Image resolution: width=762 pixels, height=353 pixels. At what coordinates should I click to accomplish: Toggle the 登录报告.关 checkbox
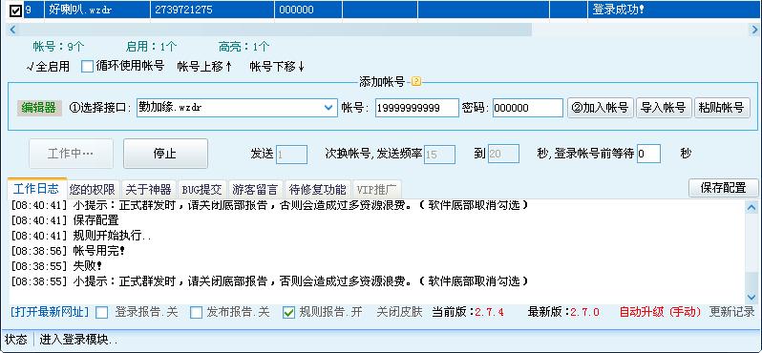point(101,313)
